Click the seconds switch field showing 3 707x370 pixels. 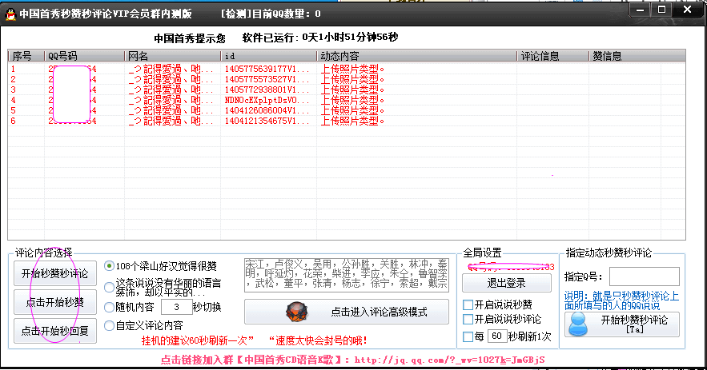point(176,307)
